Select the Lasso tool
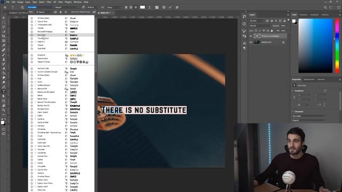The width and height of the screenshot is (342, 192). coord(4,27)
